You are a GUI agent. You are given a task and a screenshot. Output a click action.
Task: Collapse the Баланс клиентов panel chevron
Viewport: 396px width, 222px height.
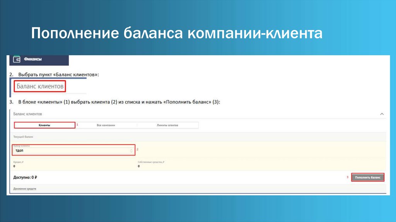pyautogui.click(x=382, y=114)
